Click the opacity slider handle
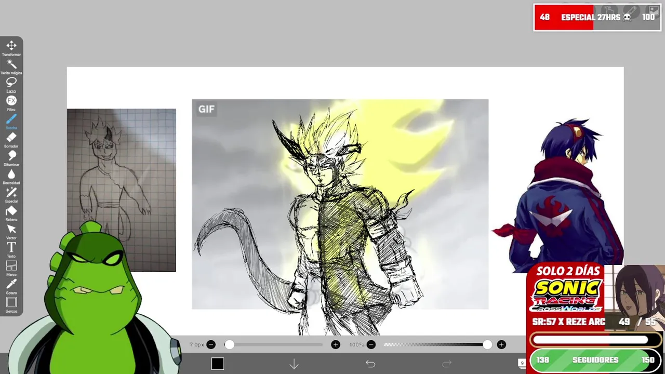The height and width of the screenshot is (374, 665). coord(487,344)
